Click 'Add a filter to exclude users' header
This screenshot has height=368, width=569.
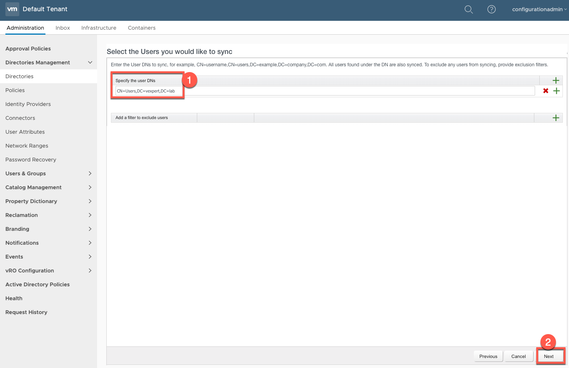(x=142, y=118)
